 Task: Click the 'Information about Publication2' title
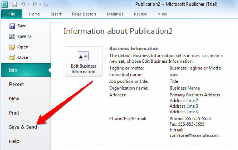point(118,31)
